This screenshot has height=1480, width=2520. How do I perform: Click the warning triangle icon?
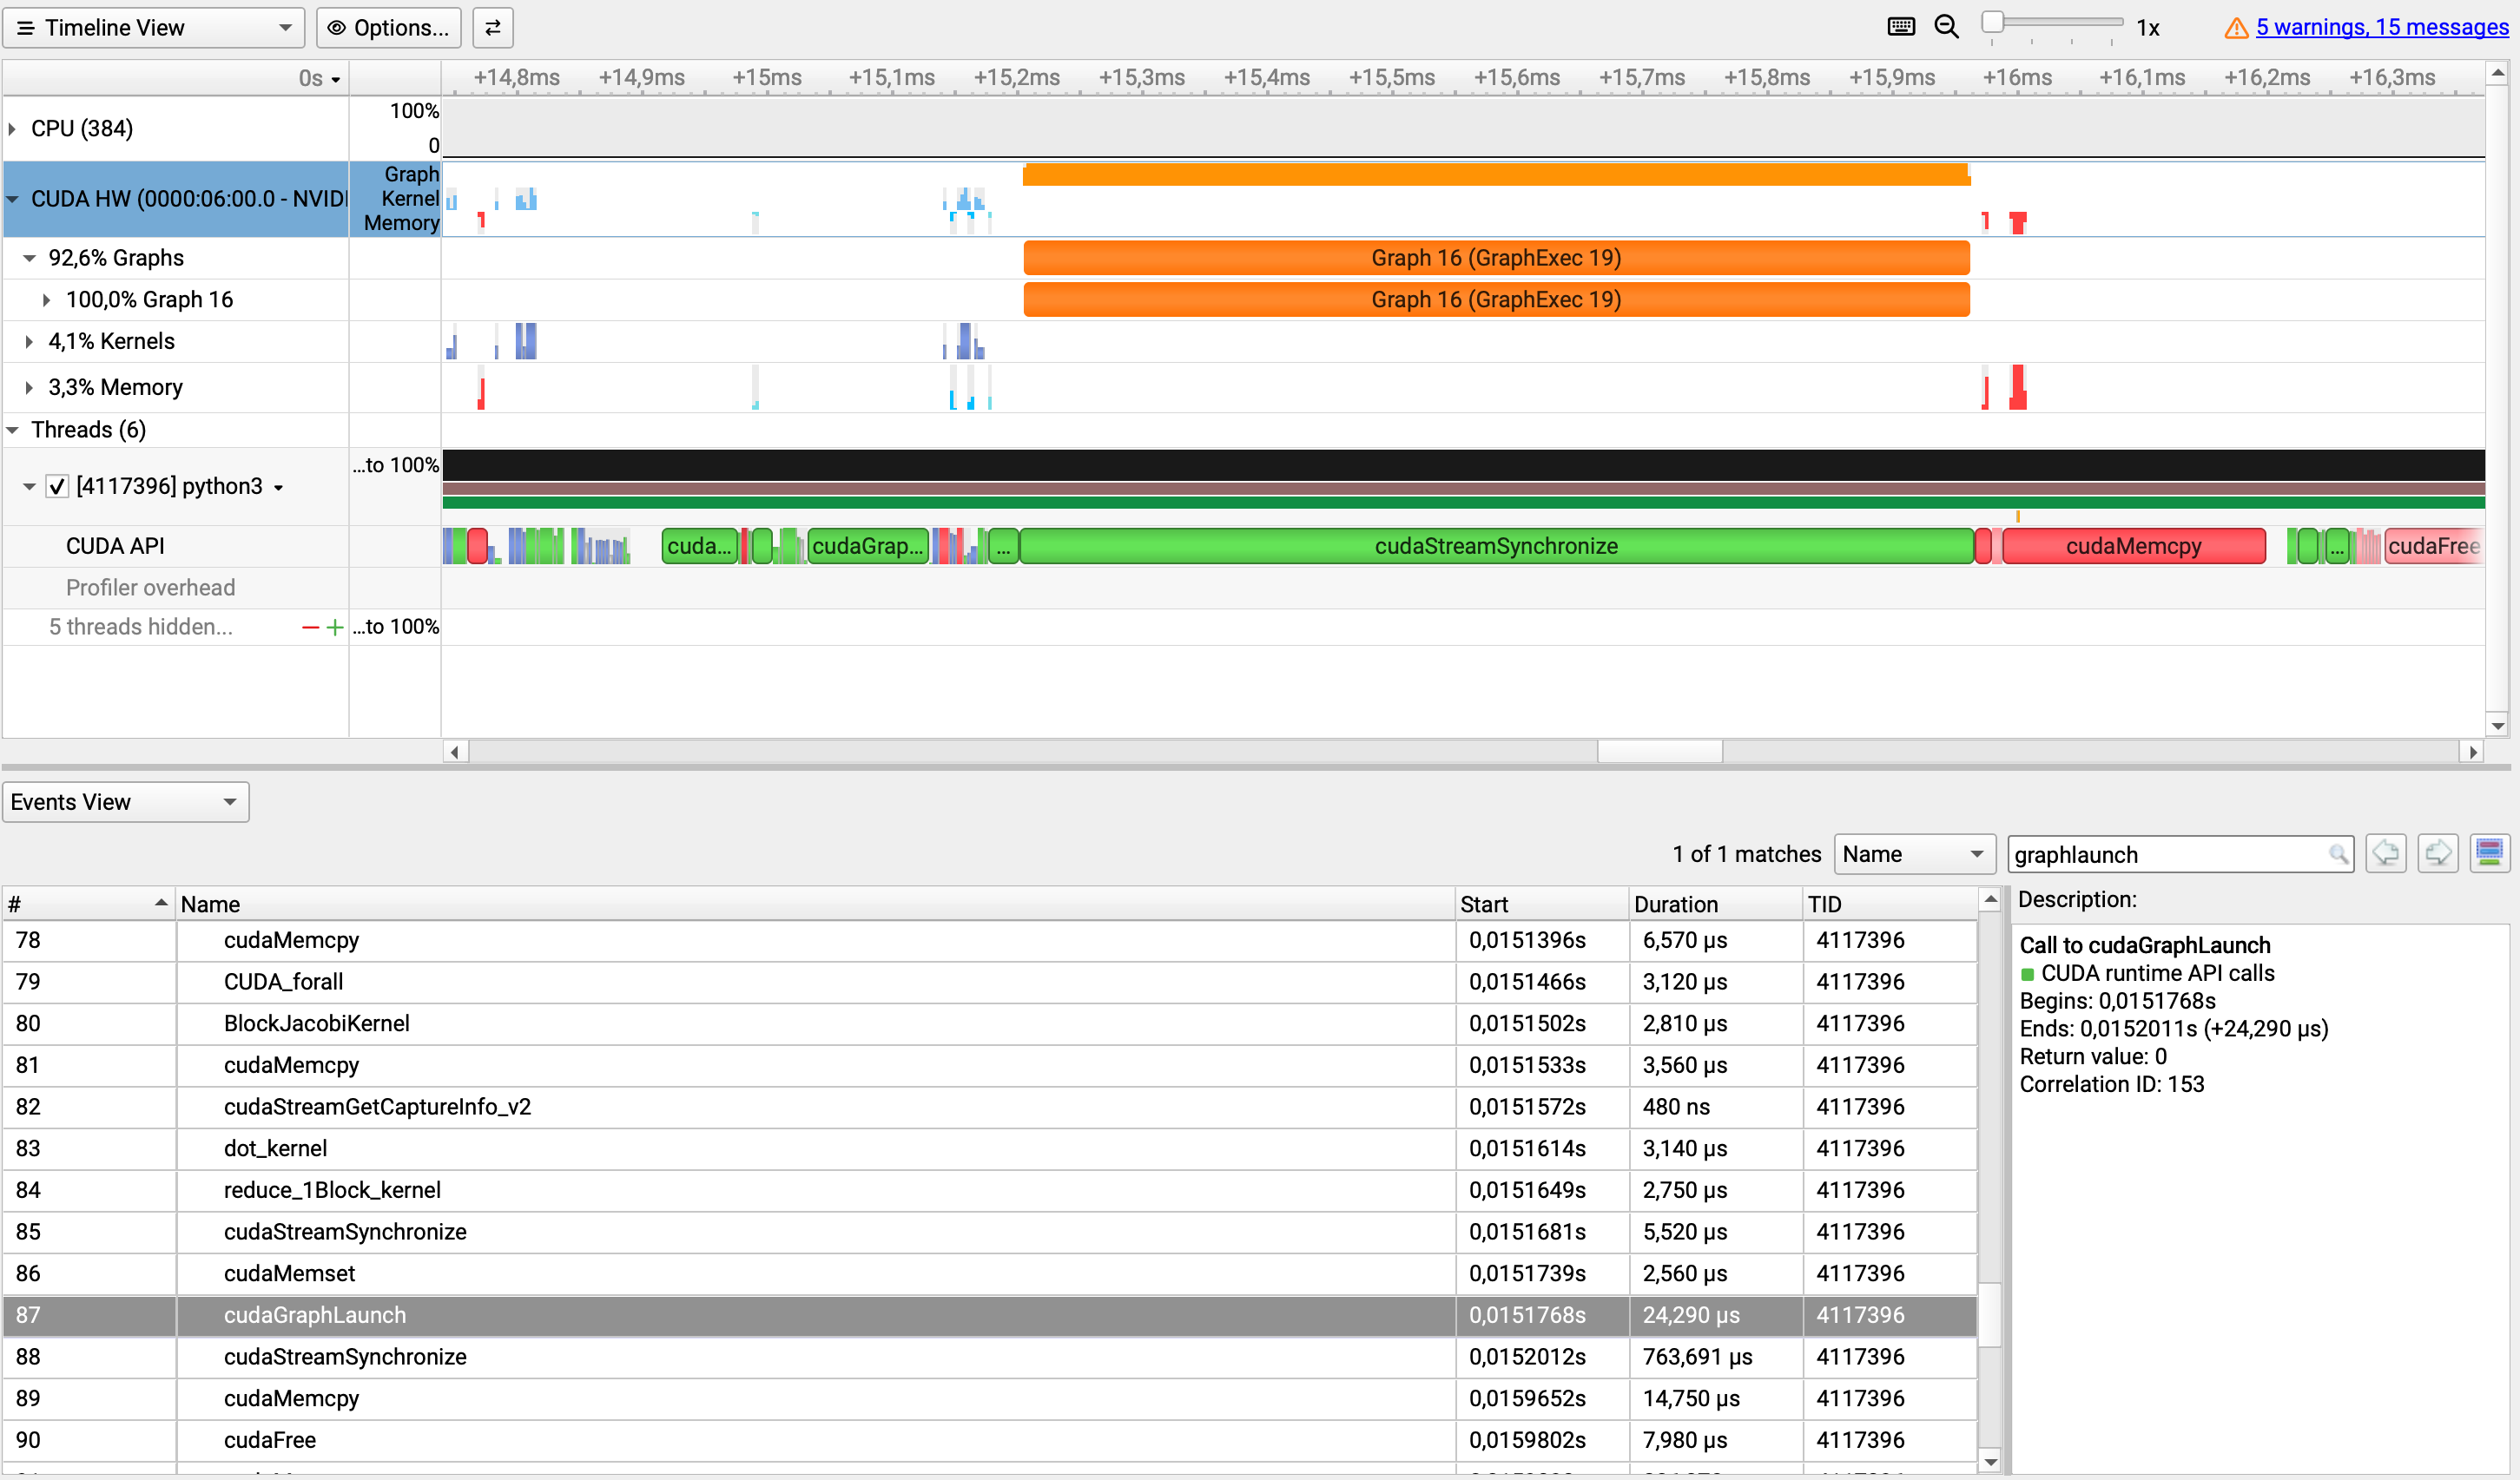click(x=2236, y=28)
